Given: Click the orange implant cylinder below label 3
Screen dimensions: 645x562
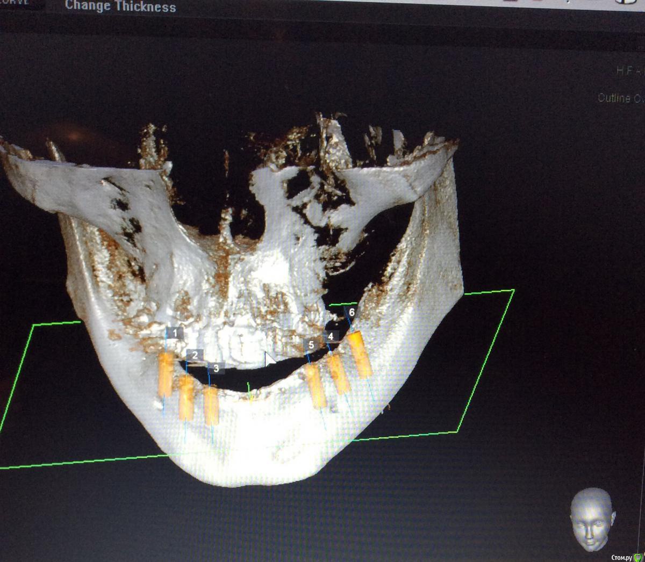Looking at the screenshot, I should coord(212,406).
